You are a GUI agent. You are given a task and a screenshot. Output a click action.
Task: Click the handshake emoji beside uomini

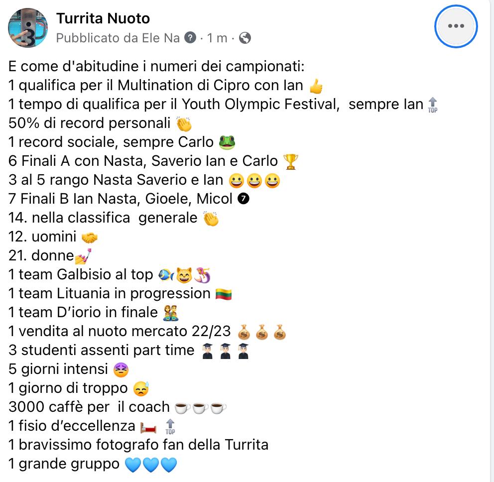tap(90, 238)
